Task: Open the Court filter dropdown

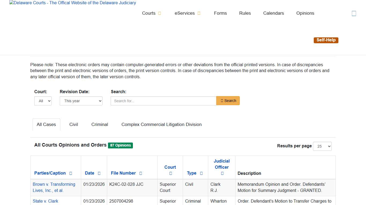Action: tap(43, 101)
